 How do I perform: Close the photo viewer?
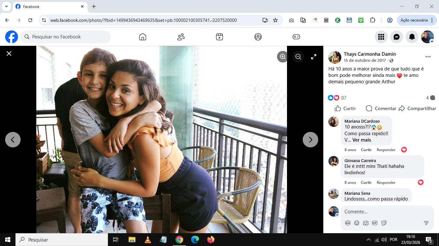click(9, 53)
